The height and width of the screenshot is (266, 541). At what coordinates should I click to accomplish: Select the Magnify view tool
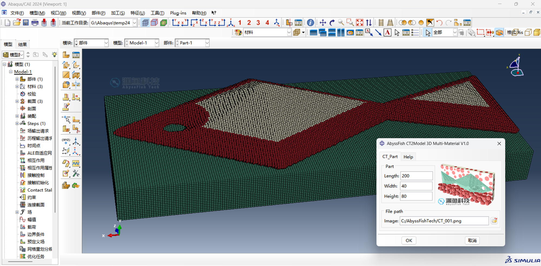[341, 23]
